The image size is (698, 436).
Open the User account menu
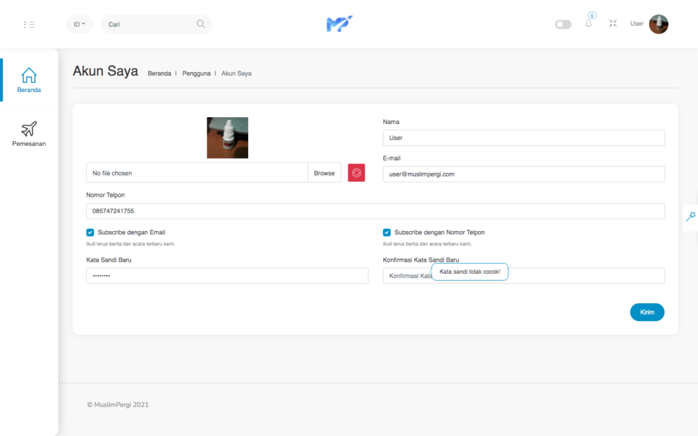(x=637, y=24)
